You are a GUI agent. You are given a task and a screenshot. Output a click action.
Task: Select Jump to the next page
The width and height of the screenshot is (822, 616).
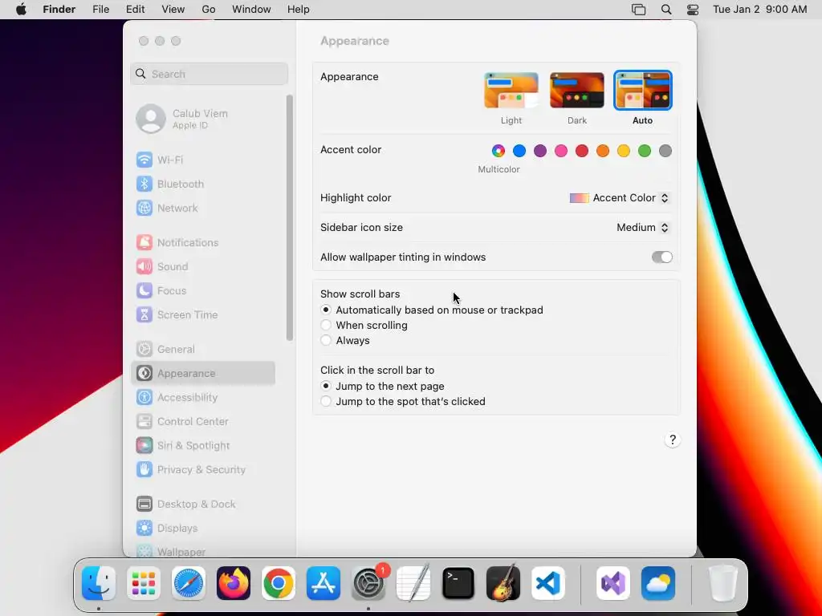pos(326,386)
